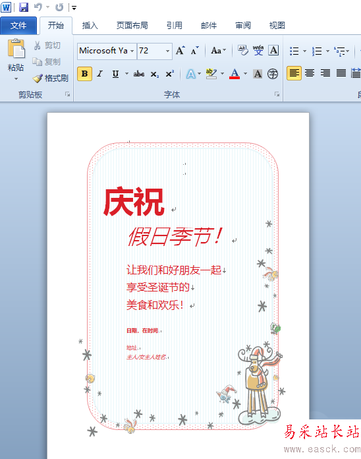Switch to the 插入 tab
361x459 pixels.
coord(90,26)
